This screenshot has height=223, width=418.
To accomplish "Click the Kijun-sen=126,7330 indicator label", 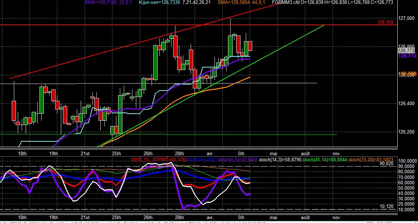I will [160, 2].
